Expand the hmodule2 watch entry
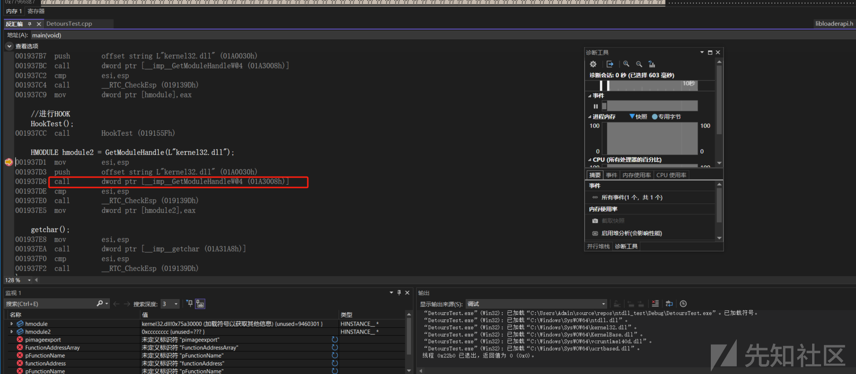This screenshot has height=374, width=856. (x=11, y=332)
